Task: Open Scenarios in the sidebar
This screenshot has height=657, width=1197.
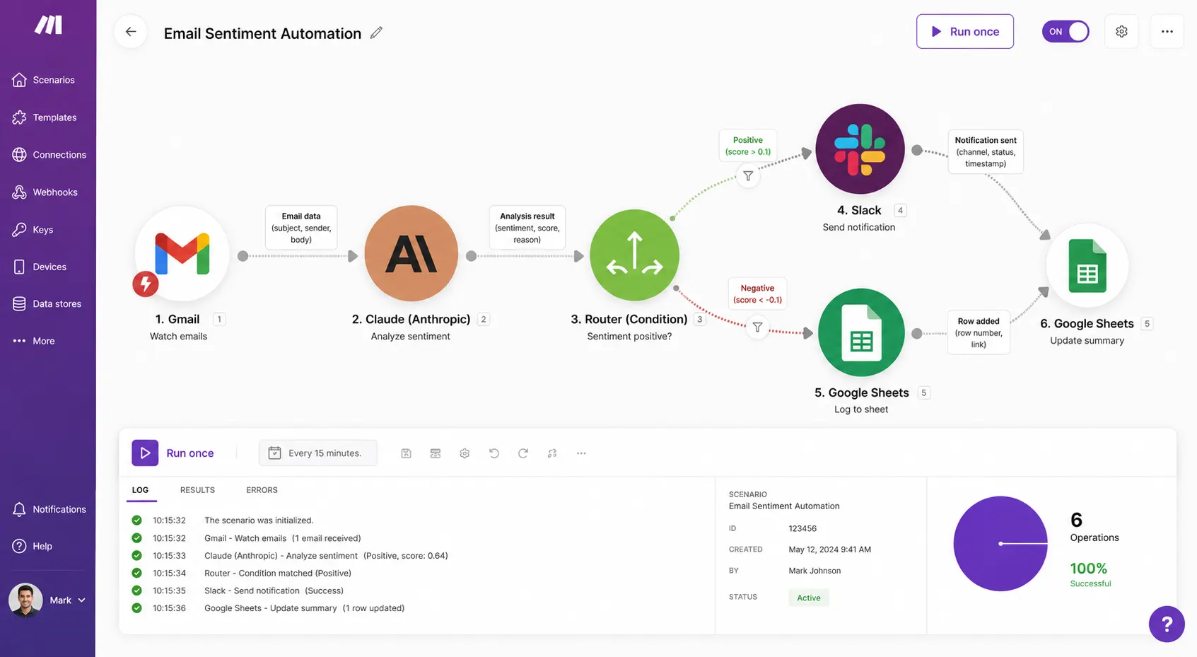Action: (x=44, y=80)
